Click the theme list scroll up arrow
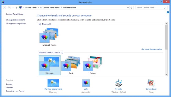 166,23
